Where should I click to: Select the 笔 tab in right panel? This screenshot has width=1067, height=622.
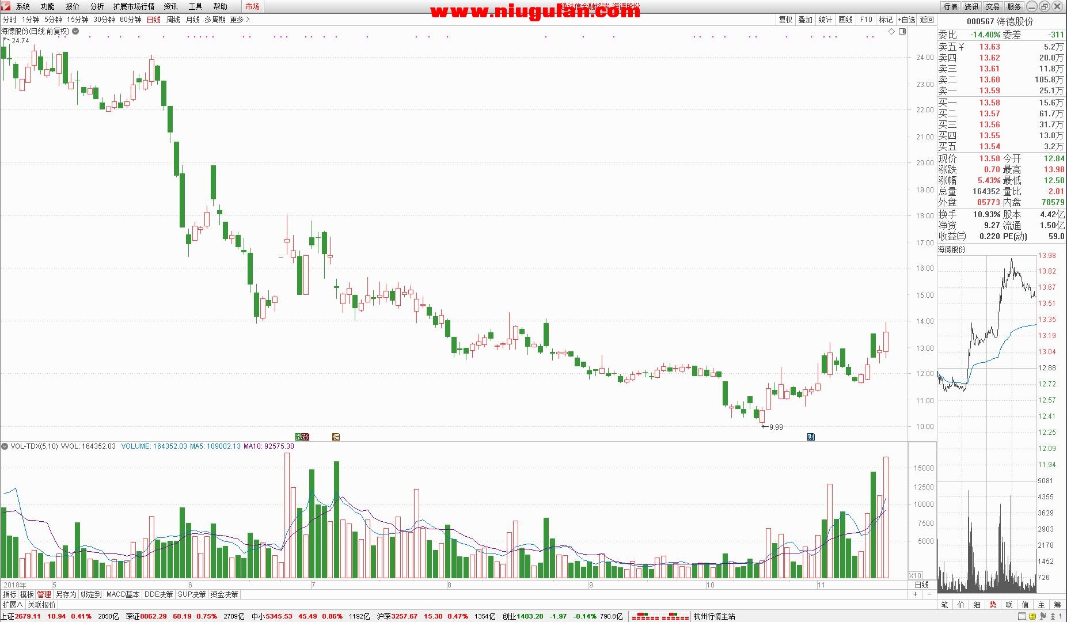click(945, 605)
